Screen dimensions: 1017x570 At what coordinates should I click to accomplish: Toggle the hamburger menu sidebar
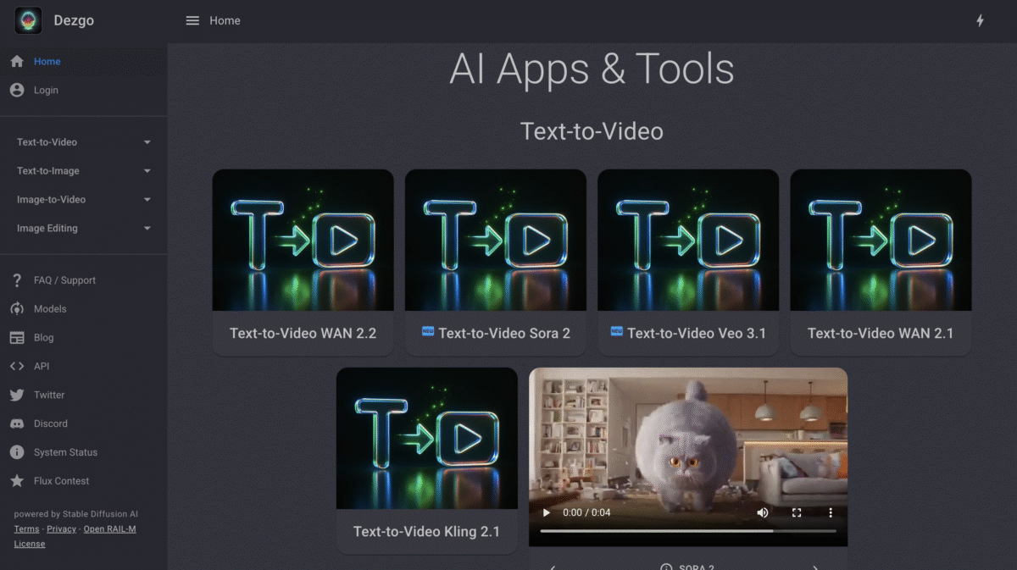click(x=192, y=20)
